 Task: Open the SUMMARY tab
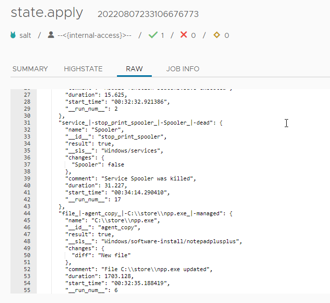[x=30, y=69]
